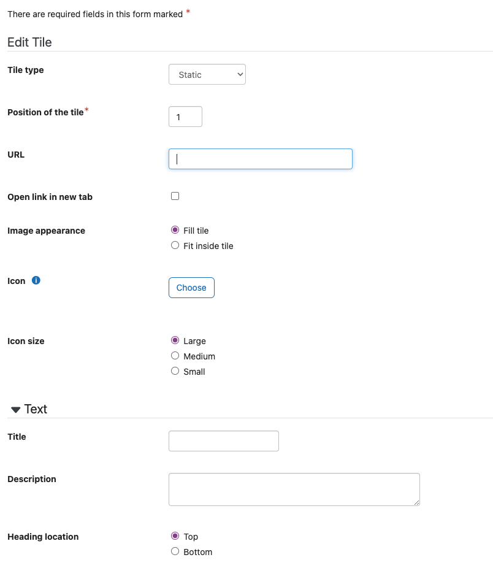Click the Text section heading
The image size is (493, 579).
(x=36, y=409)
